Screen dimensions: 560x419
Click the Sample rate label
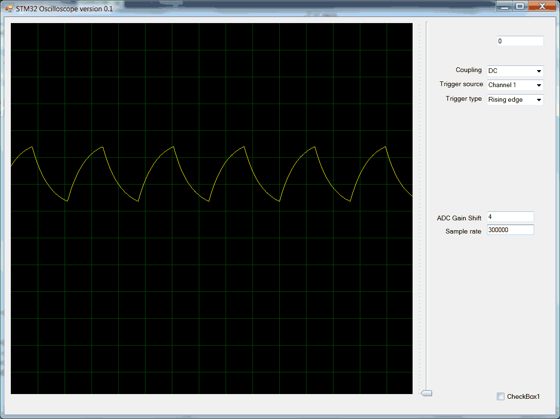[x=463, y=231]
